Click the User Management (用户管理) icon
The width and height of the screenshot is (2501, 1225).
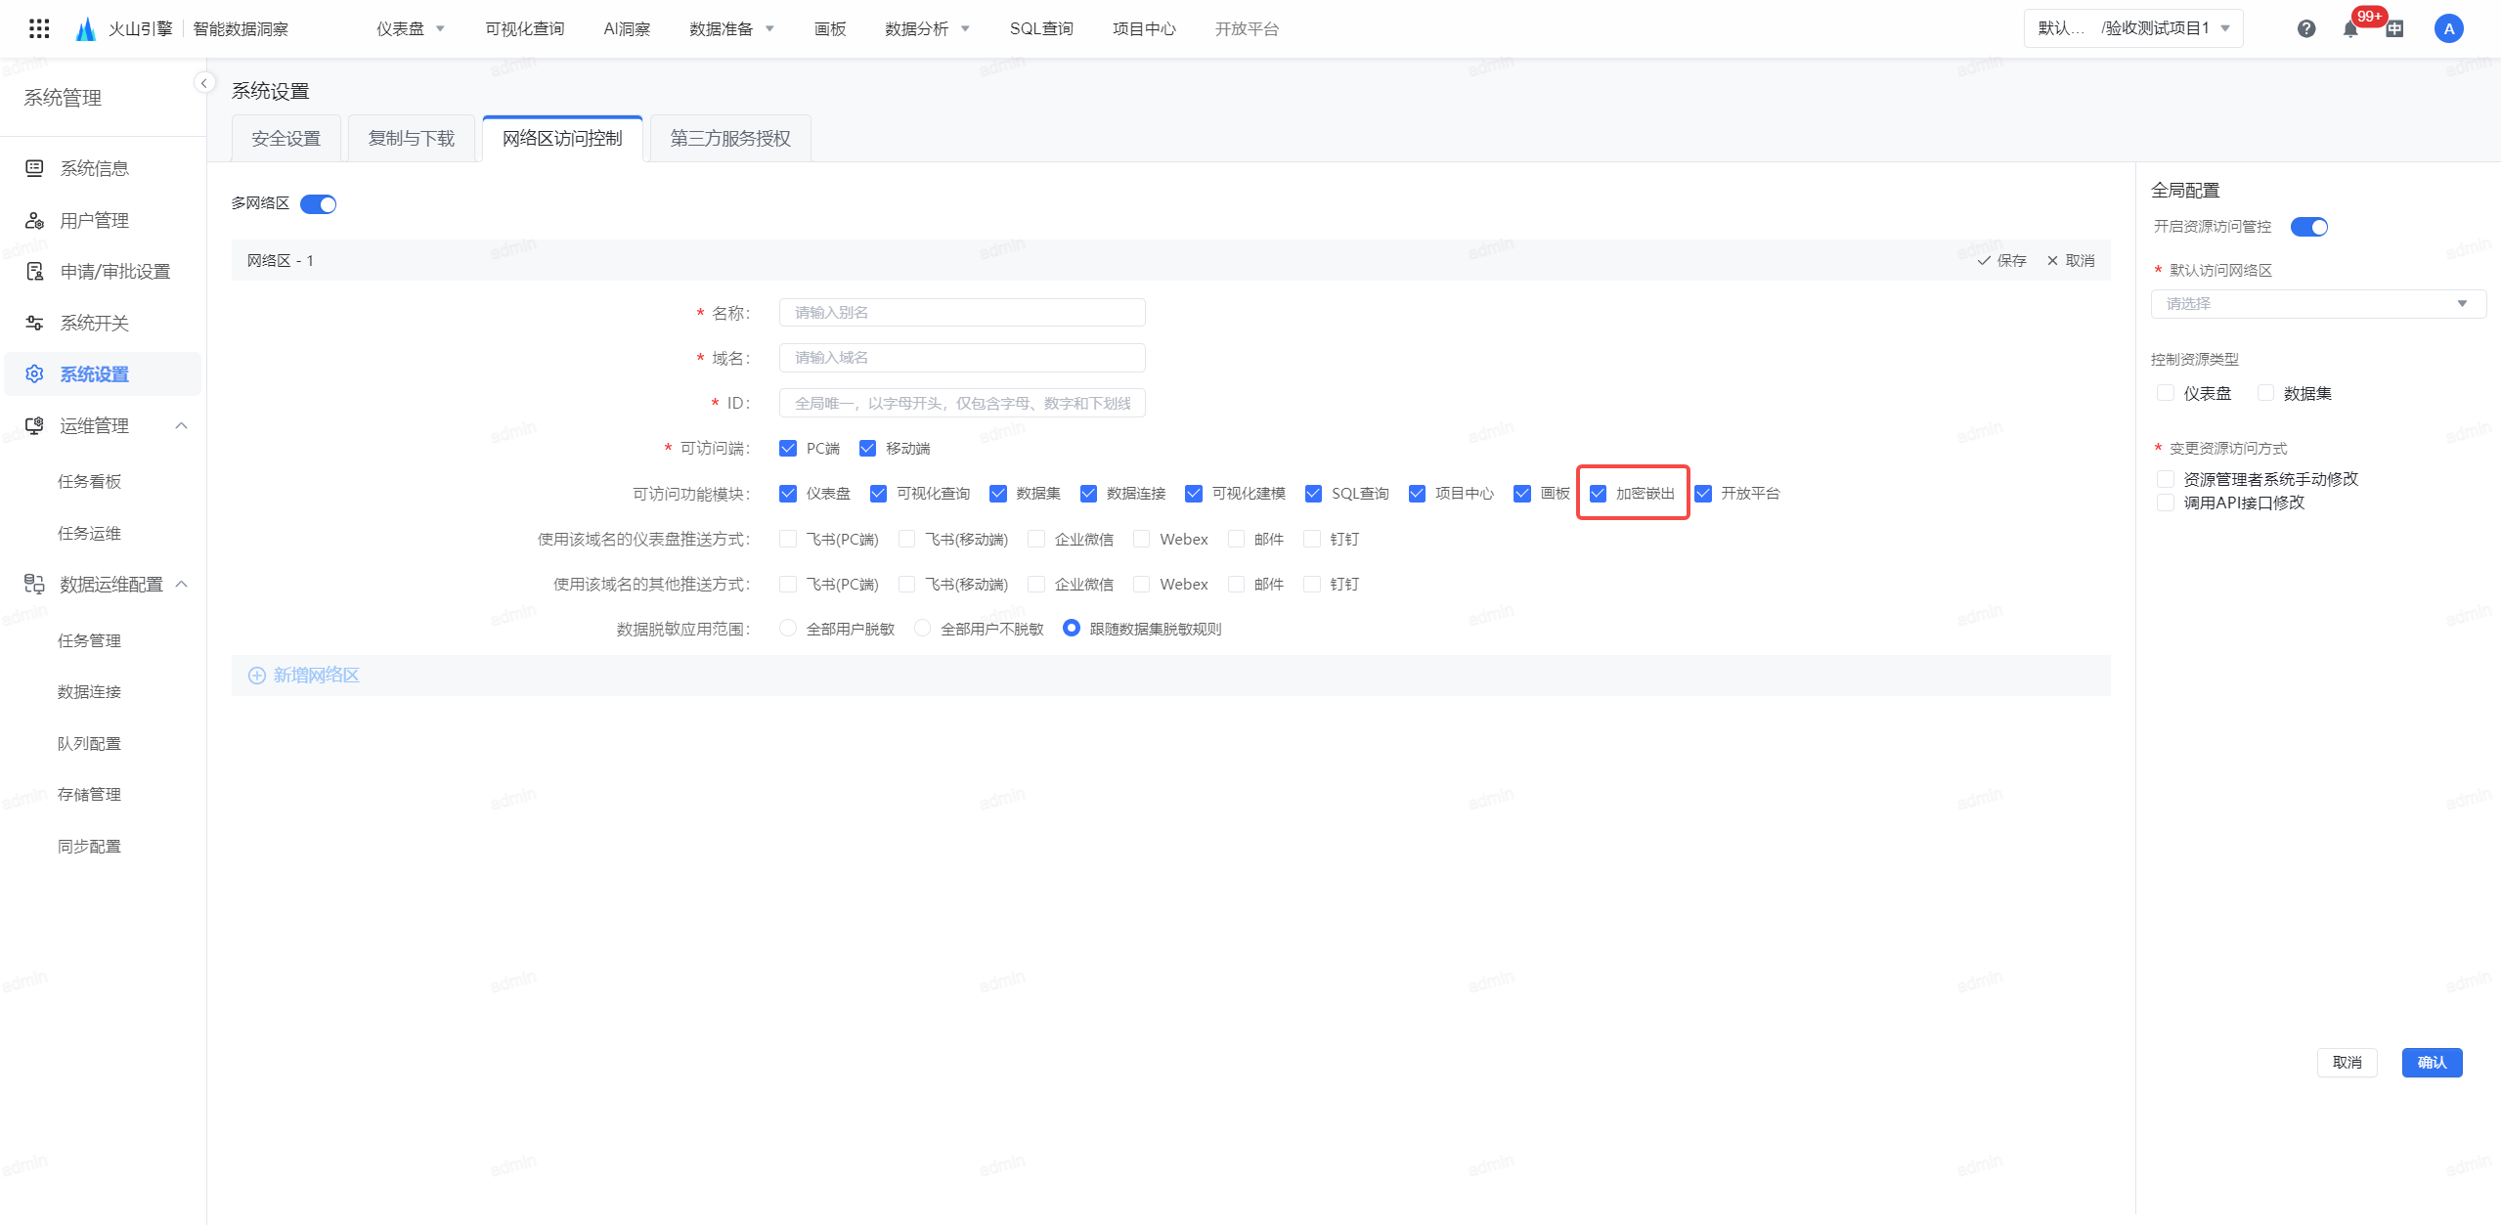34,220
